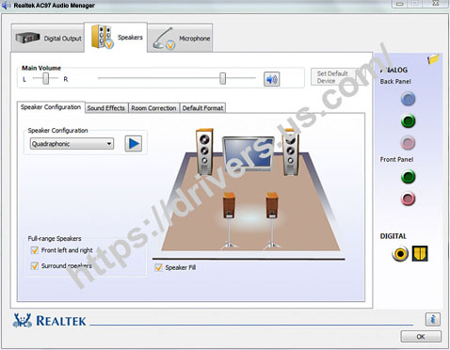
Task: Open the Room Correction tab
Action: [x=153, y=108]
